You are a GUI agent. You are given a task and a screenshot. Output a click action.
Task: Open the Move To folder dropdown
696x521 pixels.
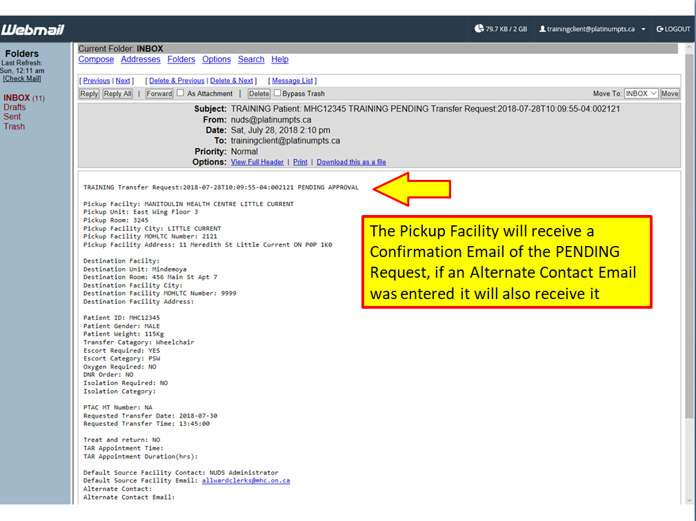[641, 94]
